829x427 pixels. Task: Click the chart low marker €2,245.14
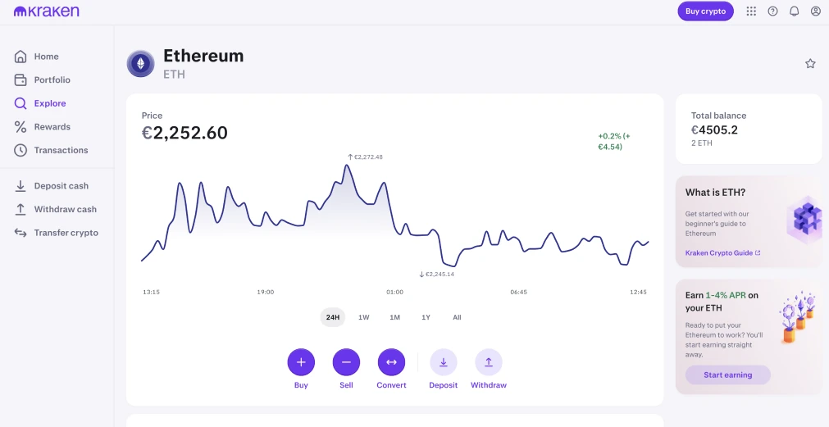(x=437, y=275)
